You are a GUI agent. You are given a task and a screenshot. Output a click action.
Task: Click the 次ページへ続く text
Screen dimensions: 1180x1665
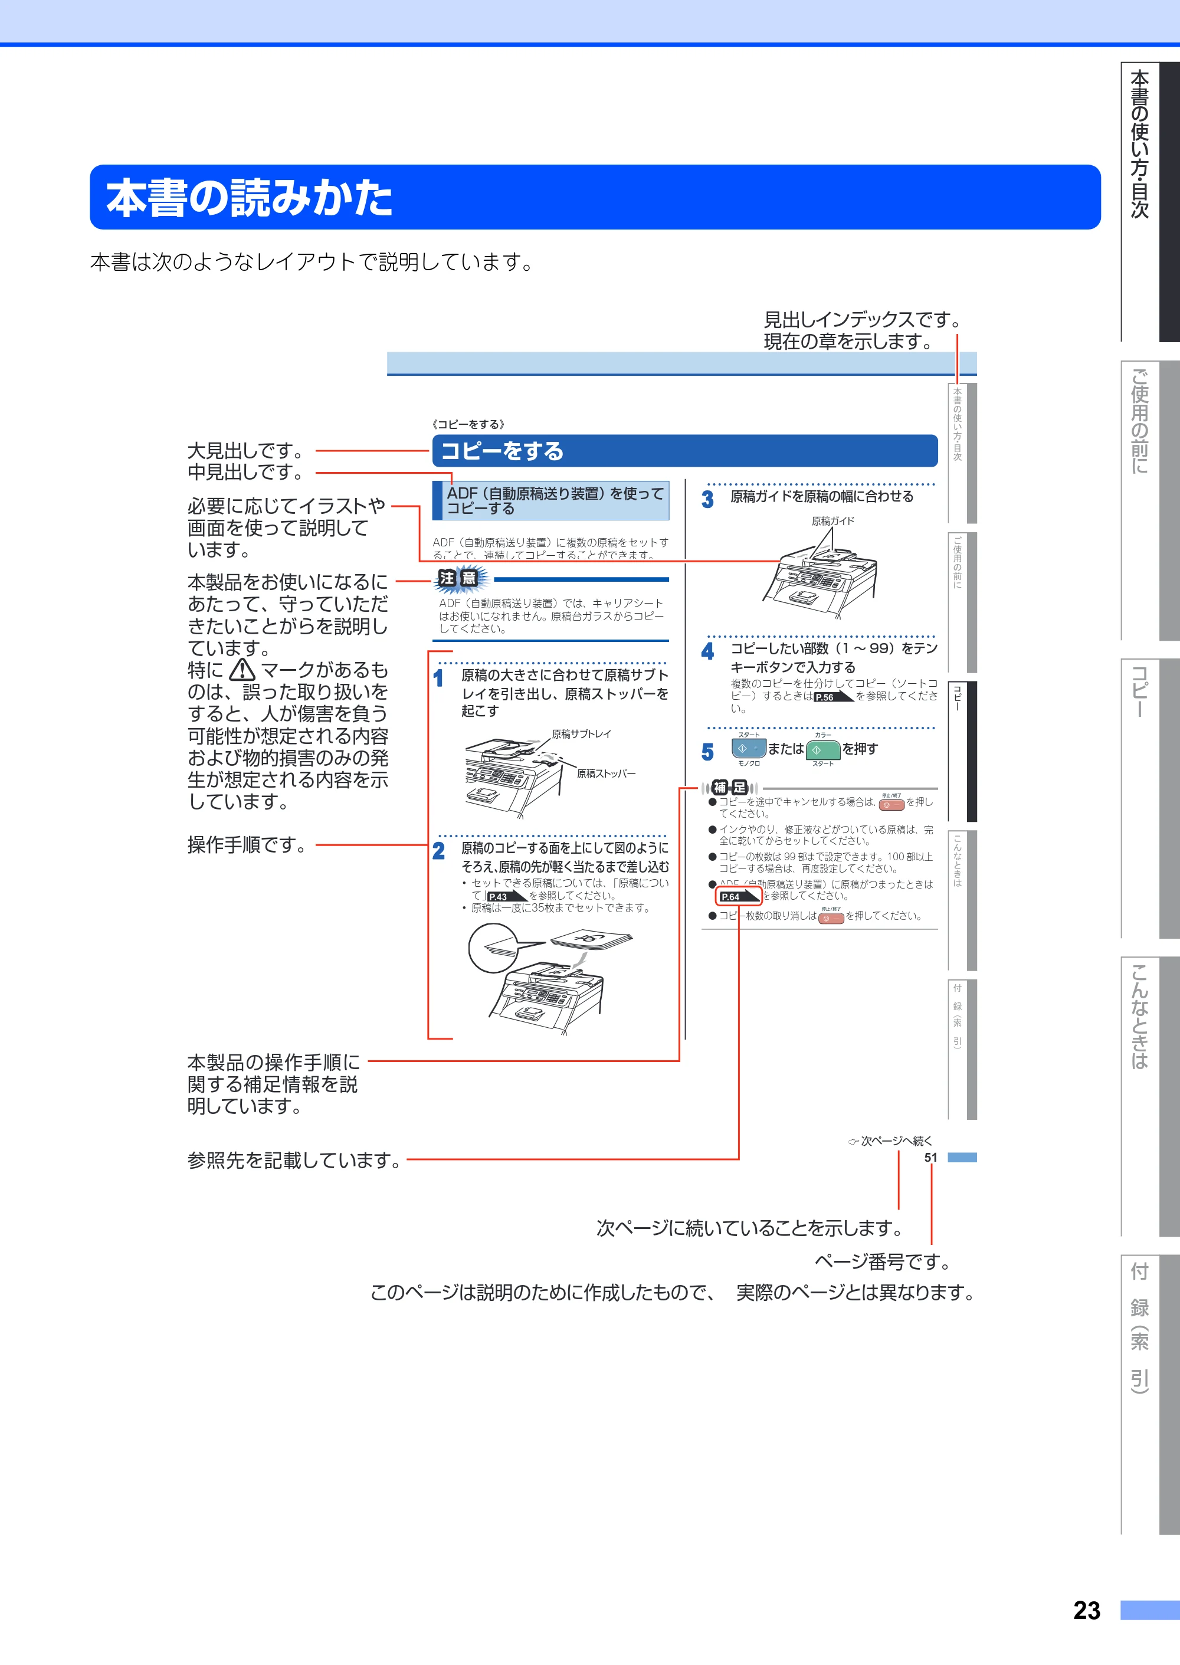[x=896, y=1141]
